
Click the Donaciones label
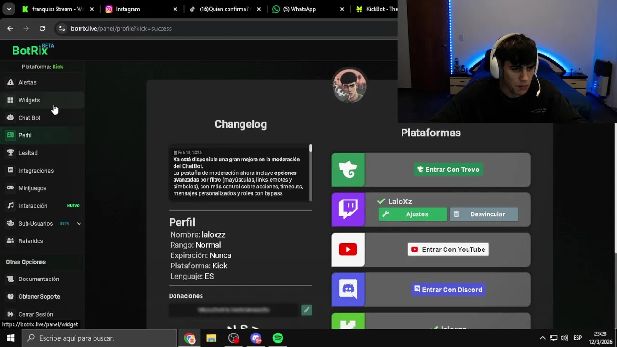click(x=186, y=296)
